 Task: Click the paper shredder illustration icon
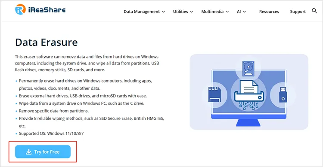249,95
